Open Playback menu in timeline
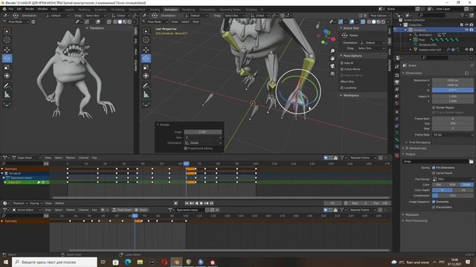Screen dimensions: 476x267 pyautogui.click(x=20, y=203)
